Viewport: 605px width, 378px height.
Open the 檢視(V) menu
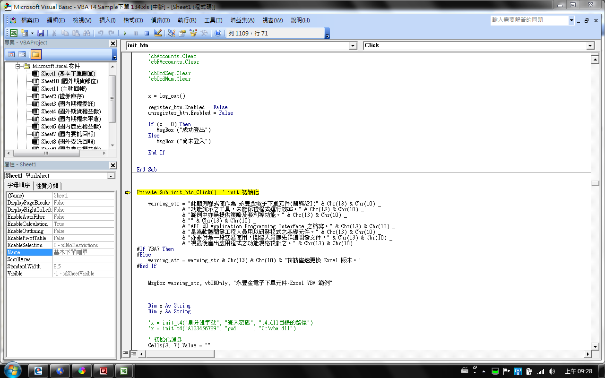click(x=82, y=20)
